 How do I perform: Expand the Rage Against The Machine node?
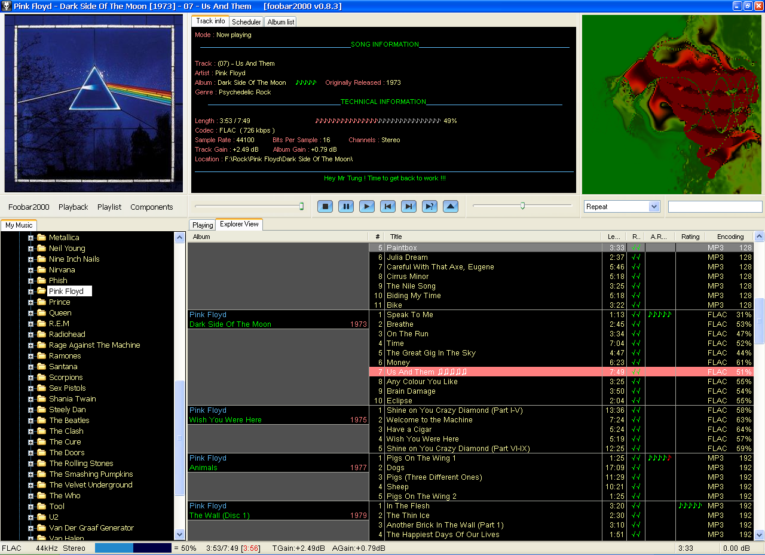30,345
